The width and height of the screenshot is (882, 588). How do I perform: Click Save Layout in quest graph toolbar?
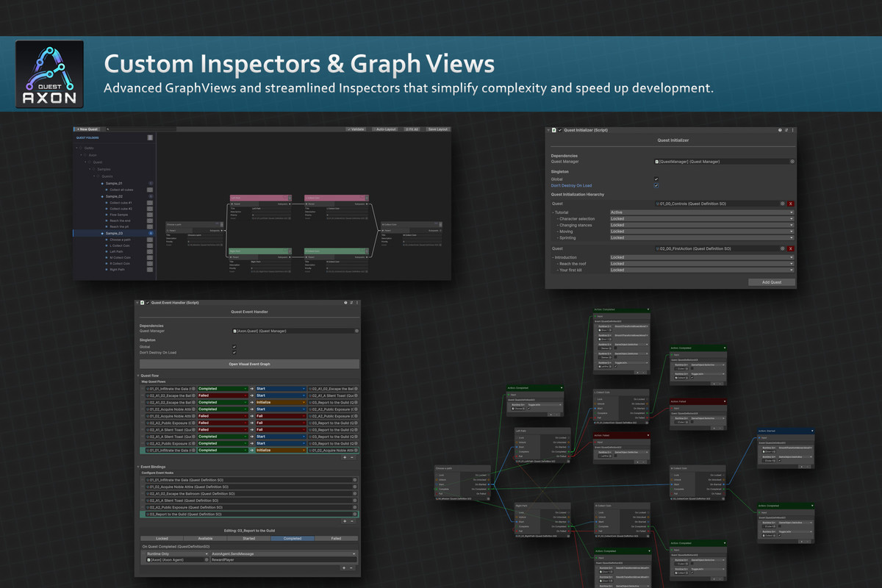pyautogui.click(x=437, y=129)
